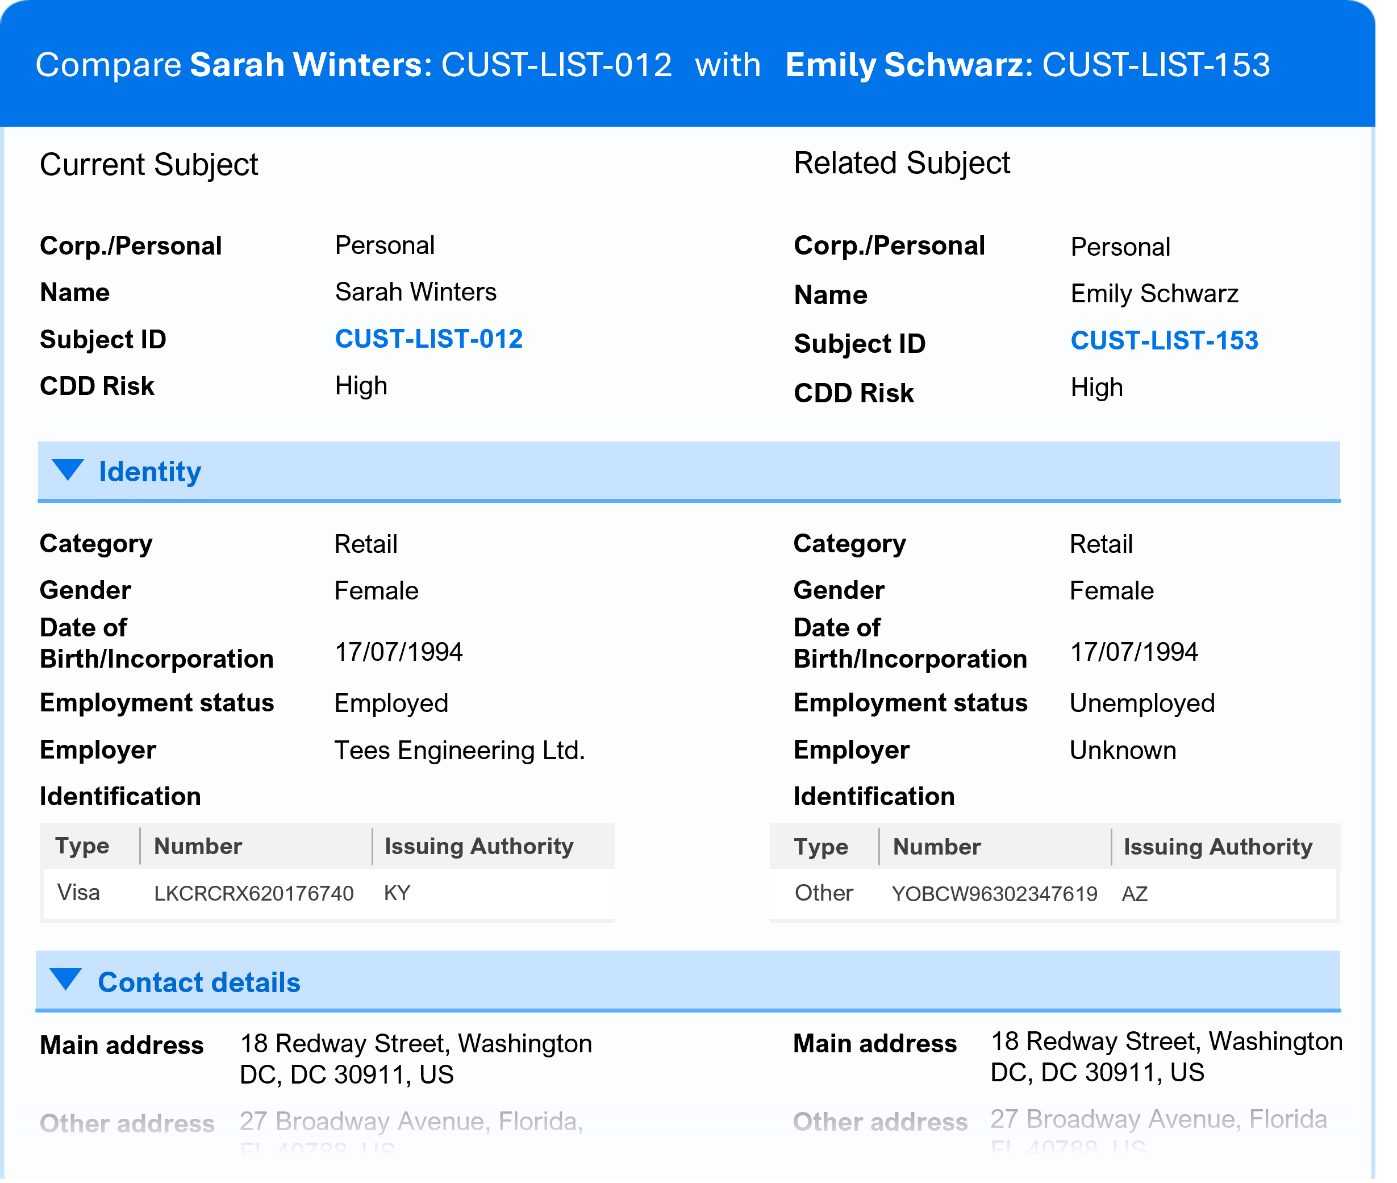
Task: Click Issuing Authority header in related subject table
Action: [1217, 847]
